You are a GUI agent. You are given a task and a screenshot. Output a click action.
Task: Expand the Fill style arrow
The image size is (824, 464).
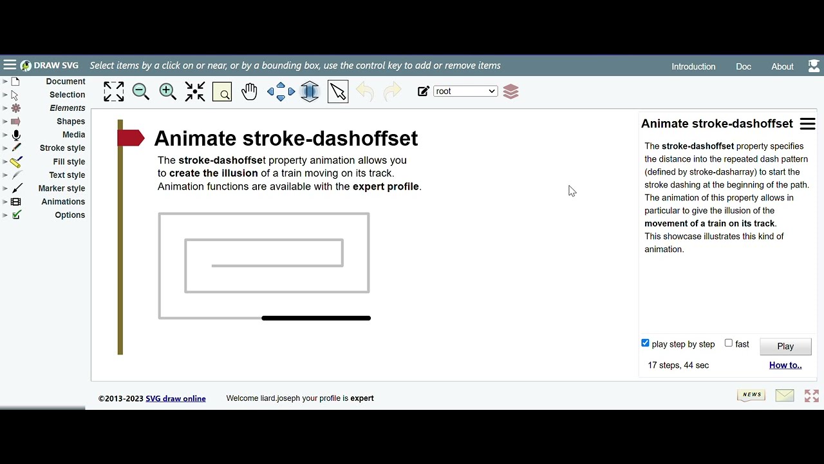pos(5,162)
